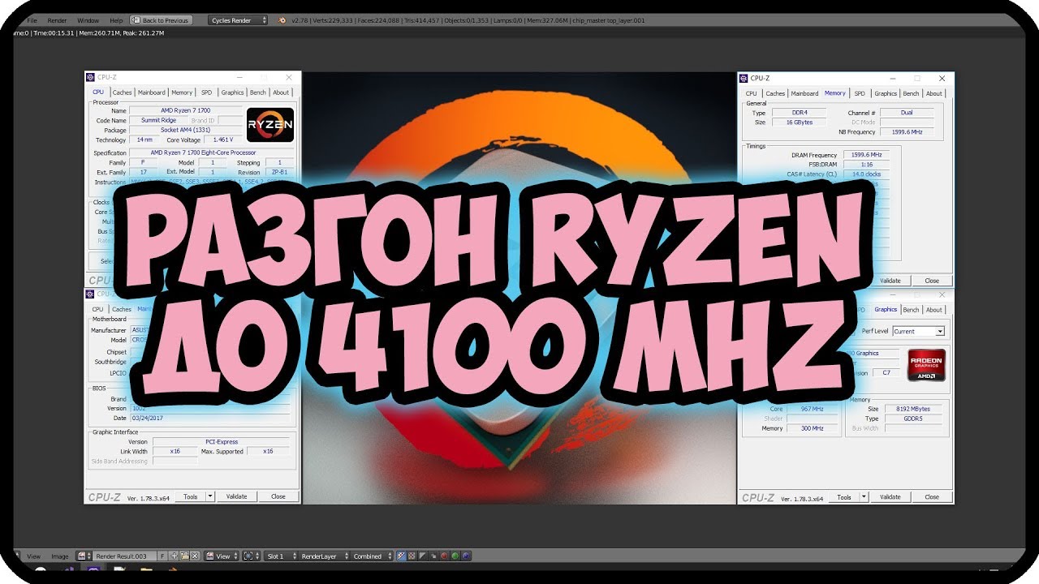
Task: Click the new image plus icon
Action: (174, 556)
